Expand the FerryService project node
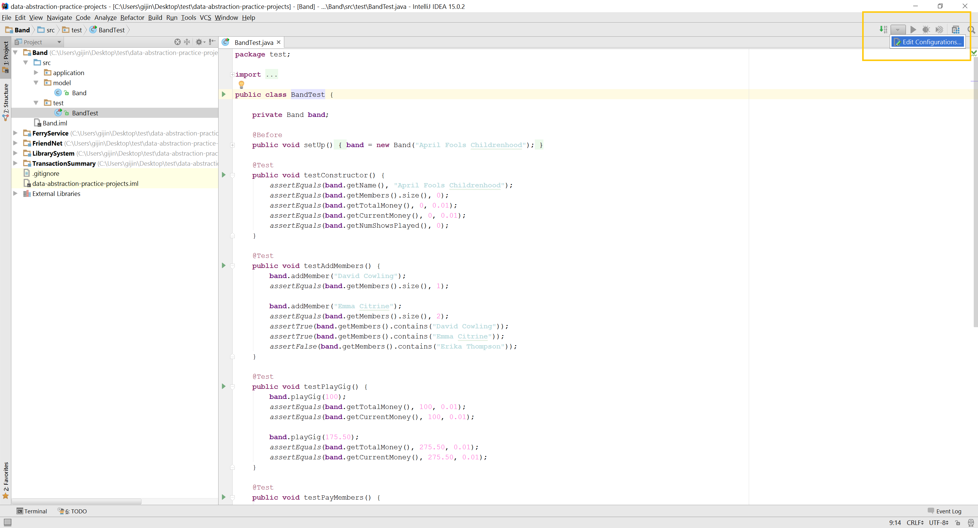 (x=15, y=133)
